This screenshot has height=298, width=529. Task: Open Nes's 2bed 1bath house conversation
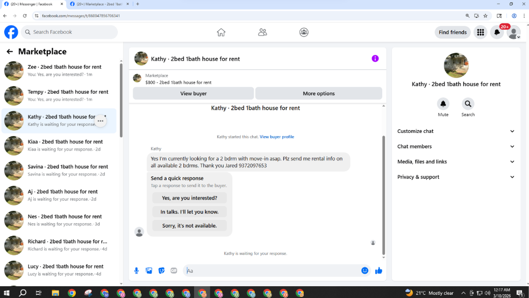[x=59, y=221]
